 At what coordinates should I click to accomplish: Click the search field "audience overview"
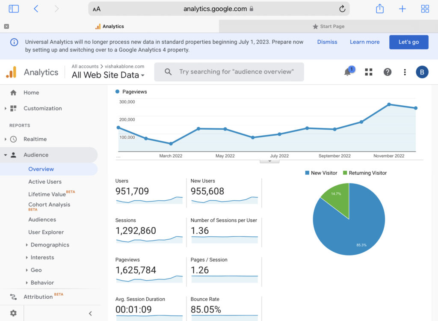[x=229, y=72]
